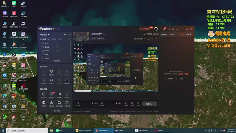Click the source list scrollbar

point(71,48)
